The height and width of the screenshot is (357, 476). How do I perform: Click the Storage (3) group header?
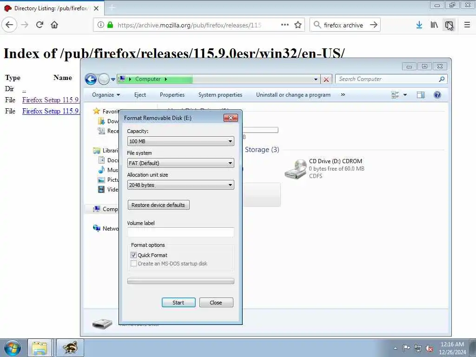[262, 149]
